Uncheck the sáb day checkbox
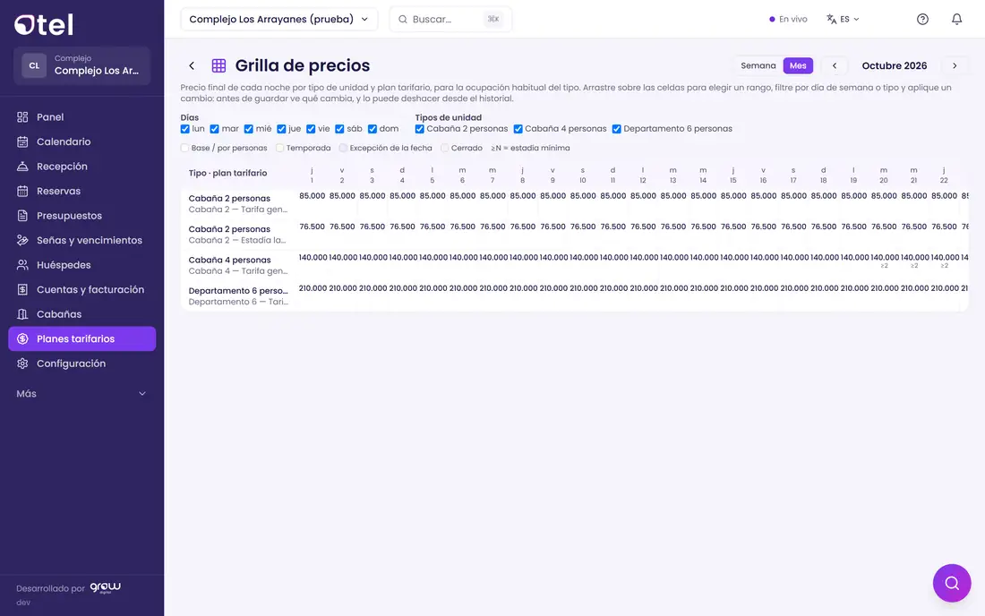 tap(339, 129)
